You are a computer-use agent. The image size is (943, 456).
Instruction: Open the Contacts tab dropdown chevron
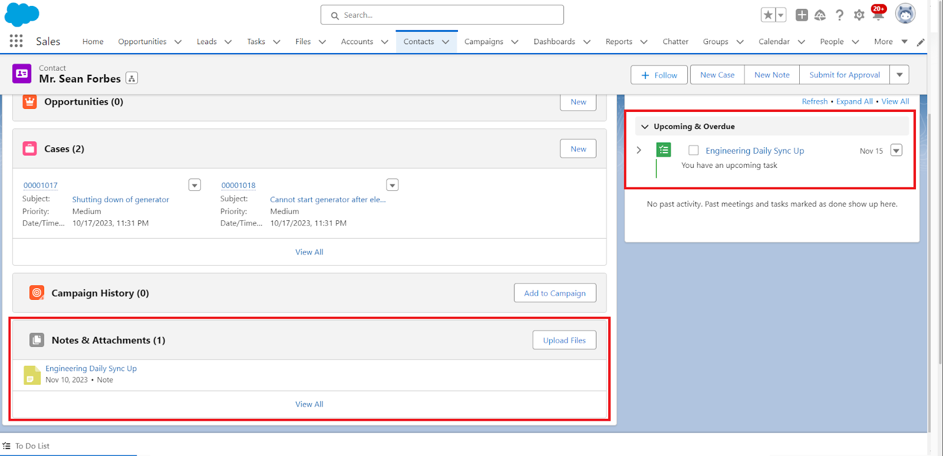tap(446, 42)
